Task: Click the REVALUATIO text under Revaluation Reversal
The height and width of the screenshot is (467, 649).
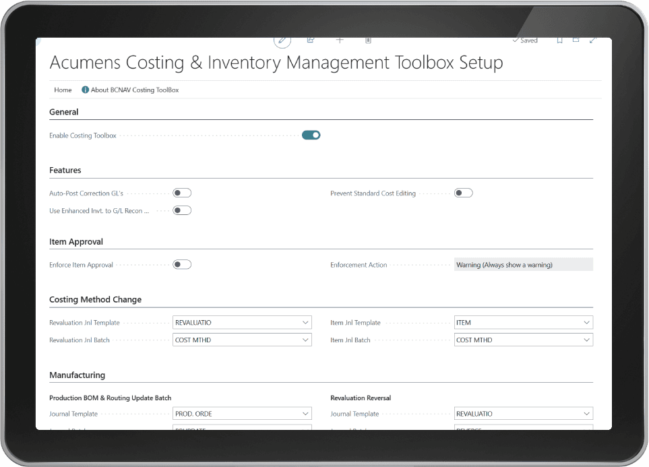Action: pos(474,414)
